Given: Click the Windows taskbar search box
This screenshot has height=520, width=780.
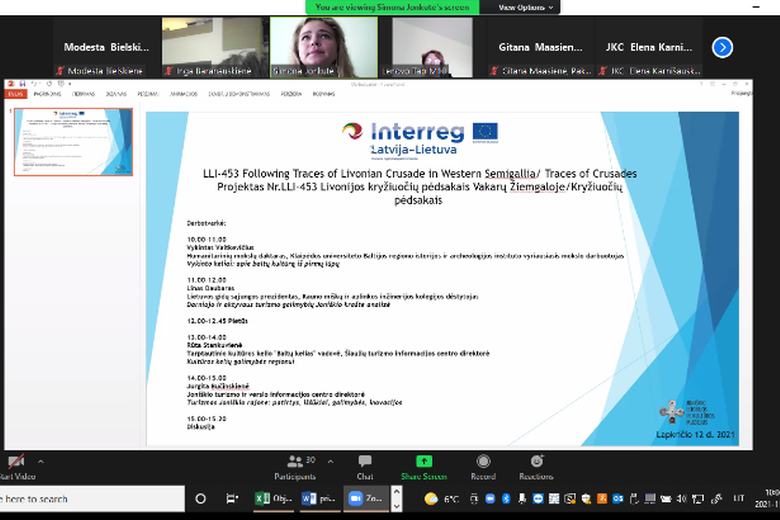Looking at the screenshot, I should (x=92, y=499).
